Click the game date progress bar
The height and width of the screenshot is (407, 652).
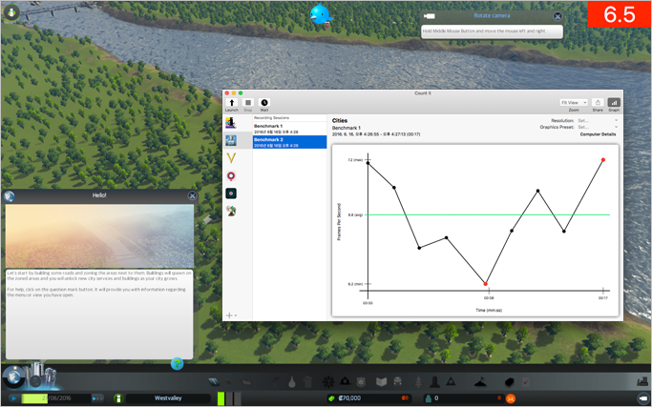[x=56, y=398]
